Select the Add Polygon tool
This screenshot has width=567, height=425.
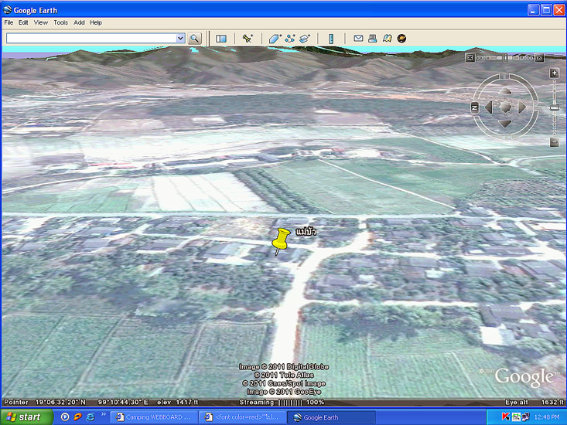275,38
